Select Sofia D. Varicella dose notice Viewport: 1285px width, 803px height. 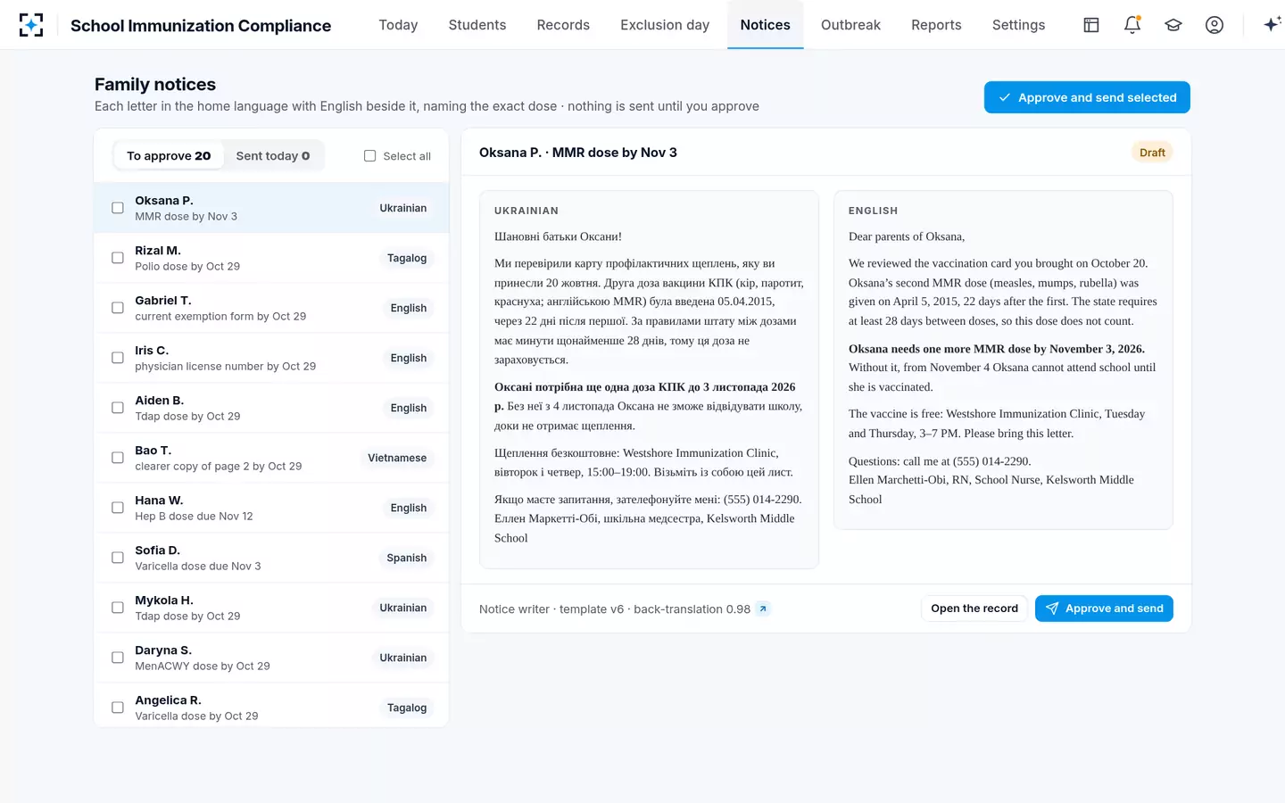click(271, 558)
